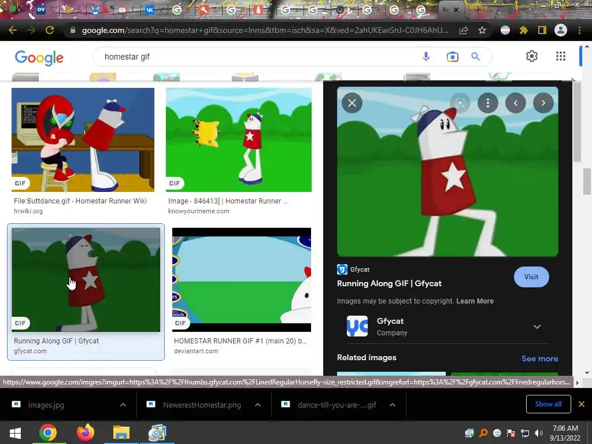This screenshot has height=444, width=592.
Task: Click the share page icon in address bar
Action: (464, 30)
